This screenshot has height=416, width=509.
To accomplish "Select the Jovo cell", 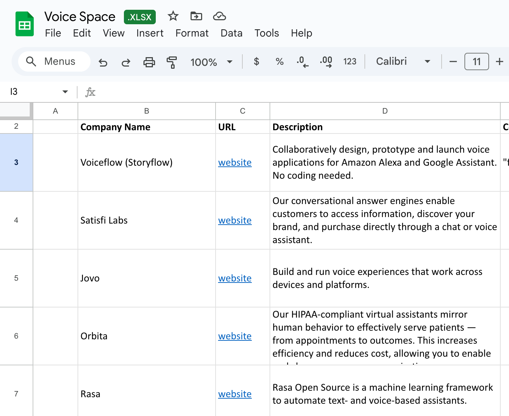I will pyautogui.click(x=147, y=278).
